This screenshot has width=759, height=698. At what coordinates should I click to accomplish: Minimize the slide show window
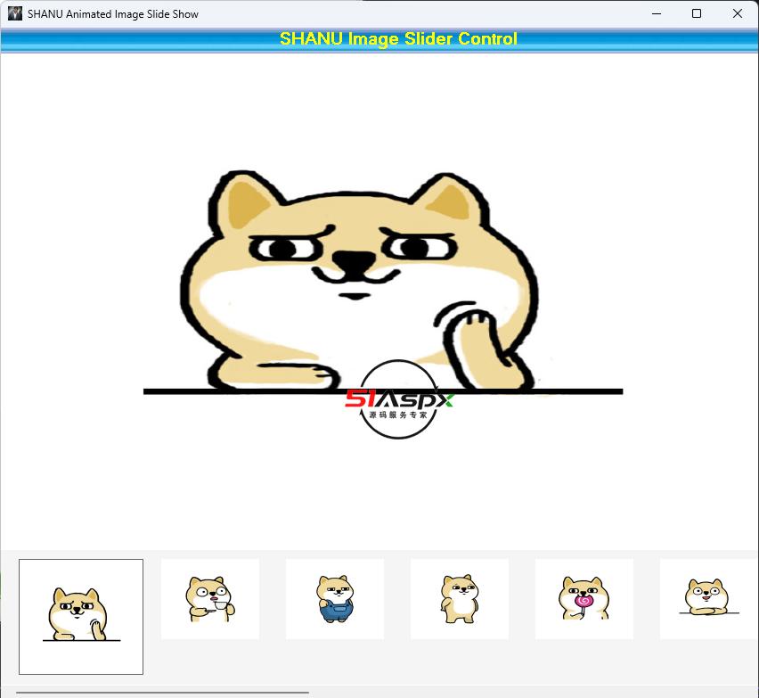(657, 13)
